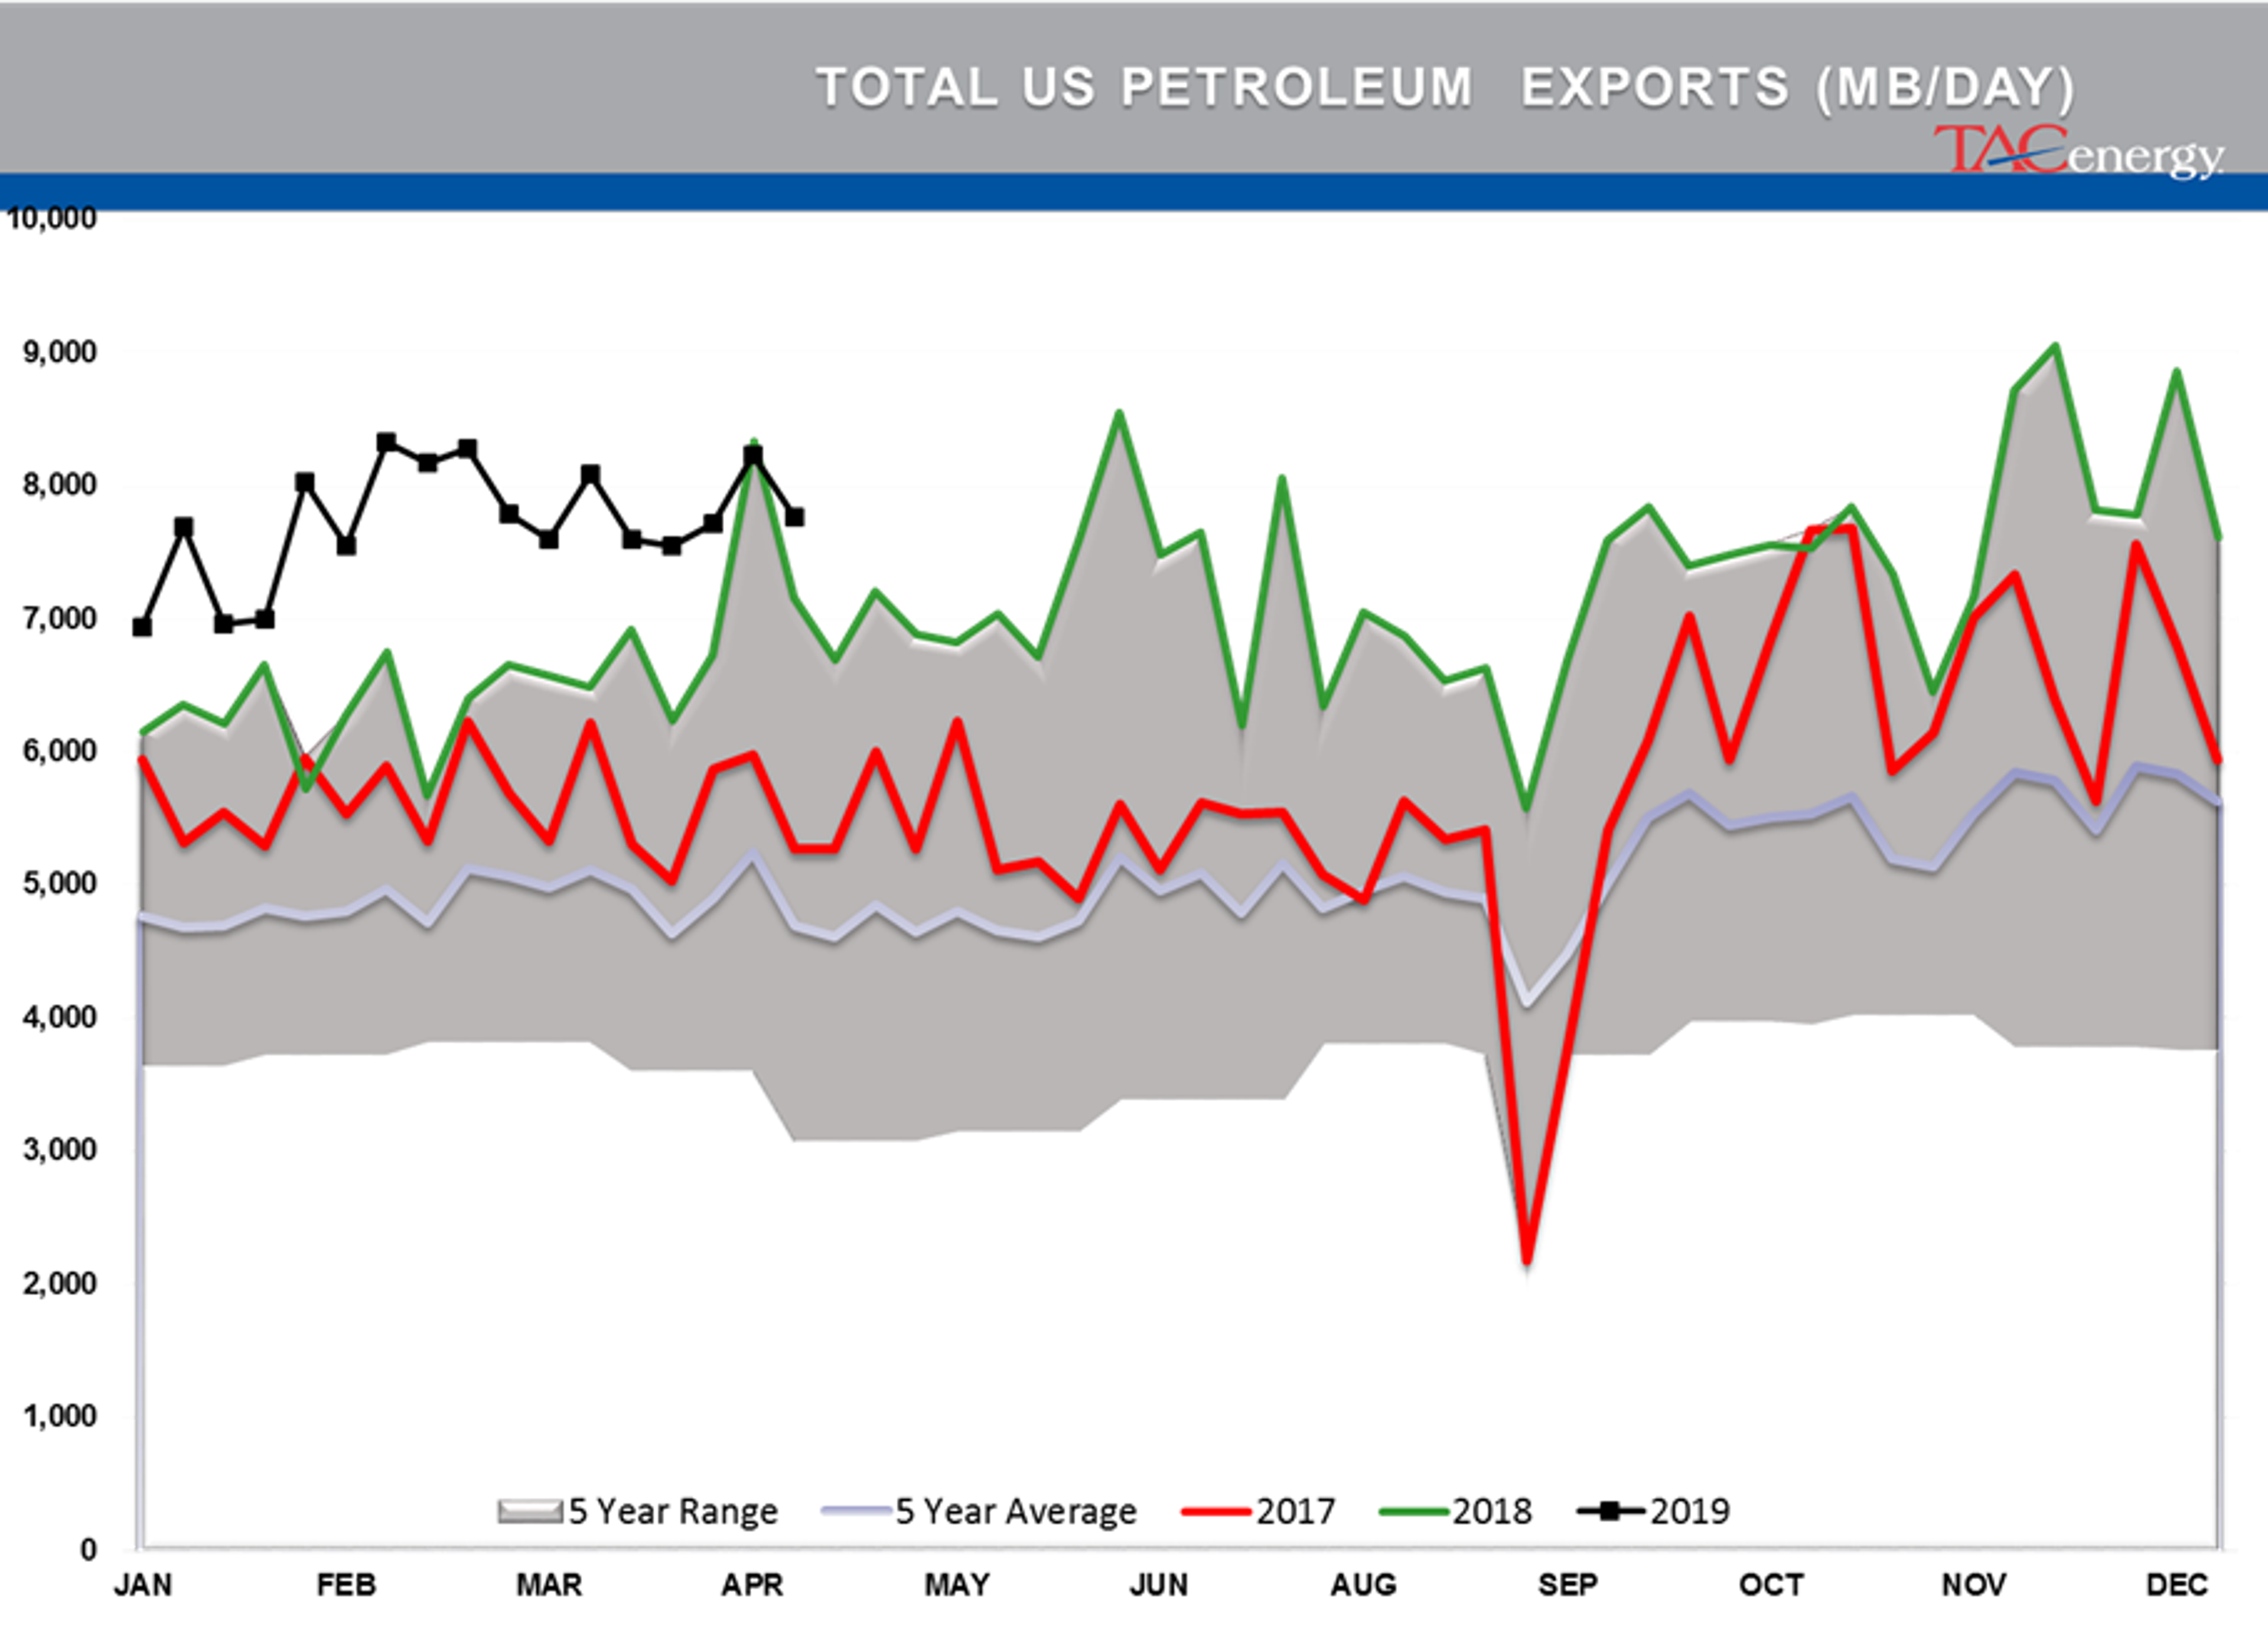Click the 9,000 y-axis value
The height and width of the screenshot is (1643, 2268).
tap(60, 352)
